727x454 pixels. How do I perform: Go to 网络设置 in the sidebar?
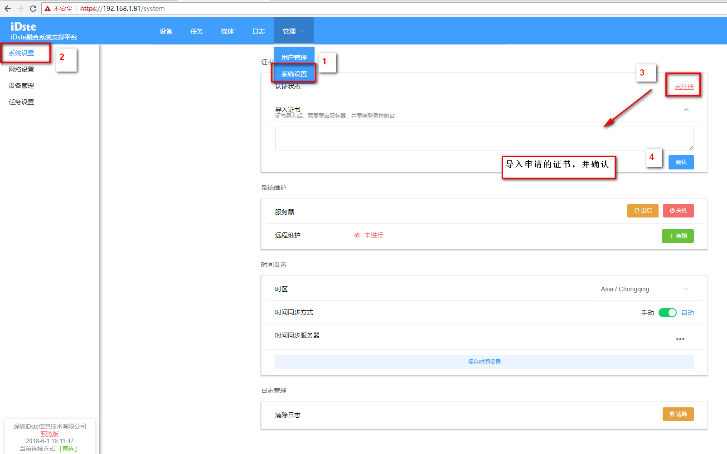[21, 69]
